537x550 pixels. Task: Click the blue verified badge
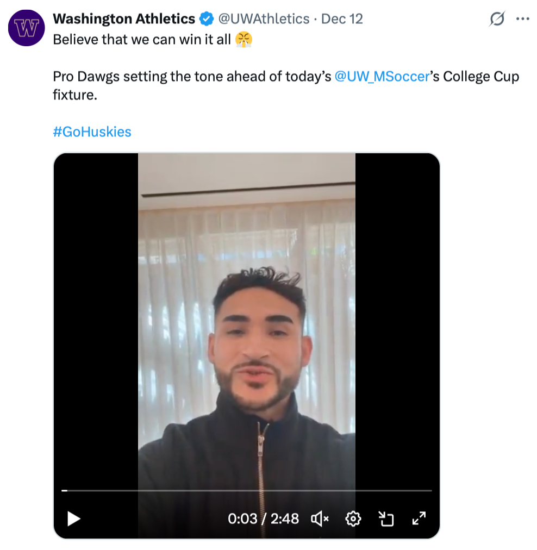[x=207, y=19]
